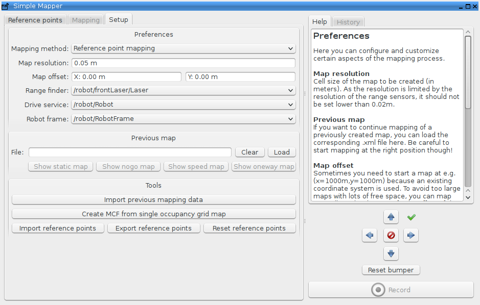
Task: Click Reset bumper button
Action: [x=391, y=270]
